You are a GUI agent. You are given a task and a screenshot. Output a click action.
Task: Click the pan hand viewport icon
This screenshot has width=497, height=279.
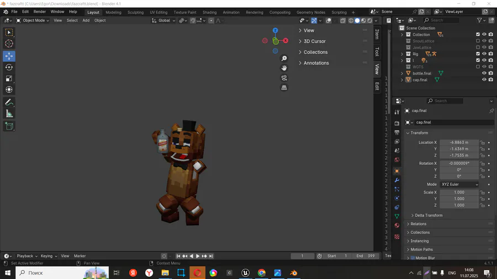click(284, 68)
